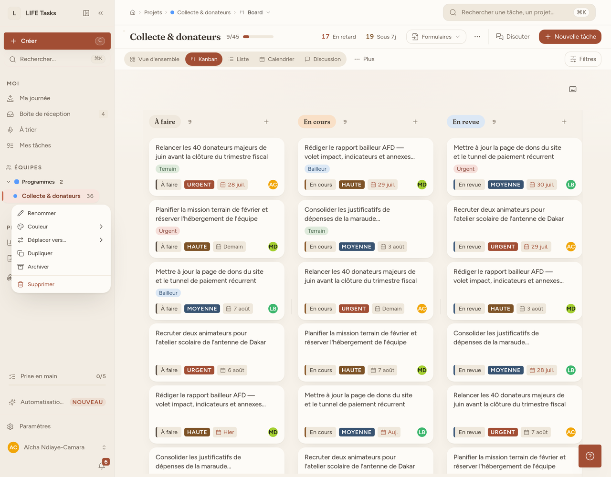The width and height of the screenshot is (611, 477).
Task: Add a card with the En cours plus
Action: pyautogui.click(x=415, y=122)
